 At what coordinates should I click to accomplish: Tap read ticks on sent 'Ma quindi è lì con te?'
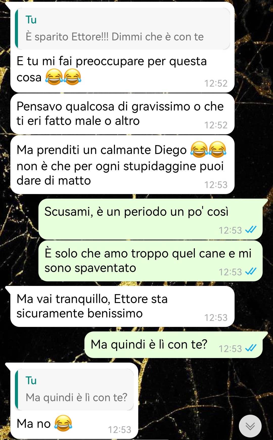click(251, 348)
